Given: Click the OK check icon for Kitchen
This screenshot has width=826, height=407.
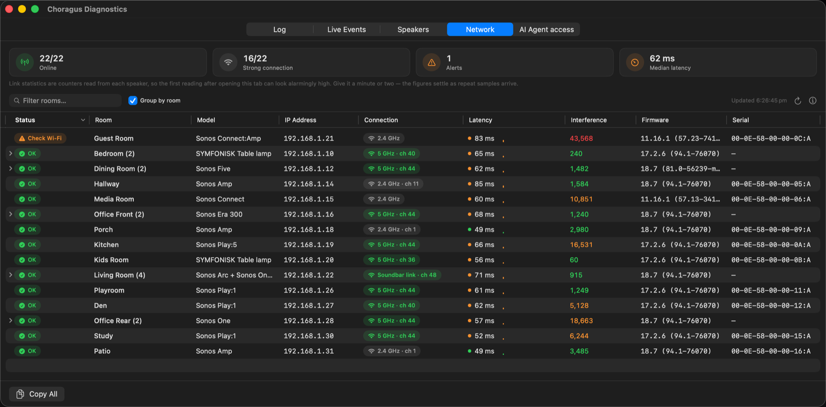Looking at the screenshot, I should [x=22, y=245].
